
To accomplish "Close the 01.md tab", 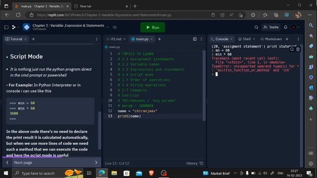I will (124, 39).
